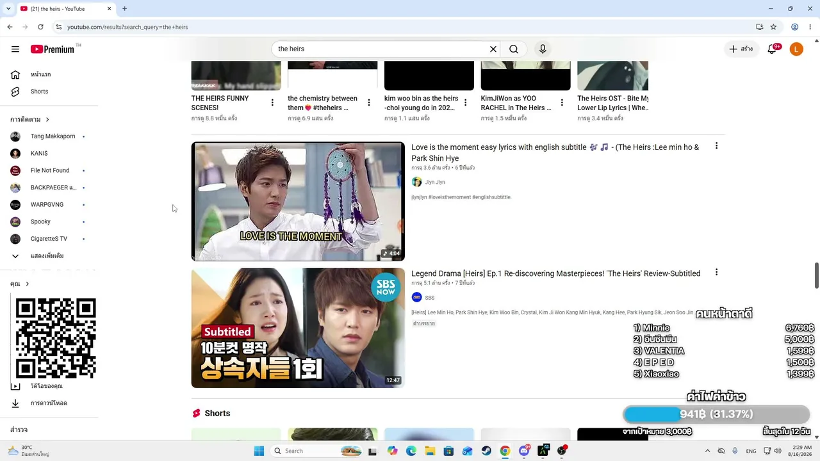This screenshot has height=461, width=820.
Task: Click the browser address bar URL
Action: coord(127,27)
